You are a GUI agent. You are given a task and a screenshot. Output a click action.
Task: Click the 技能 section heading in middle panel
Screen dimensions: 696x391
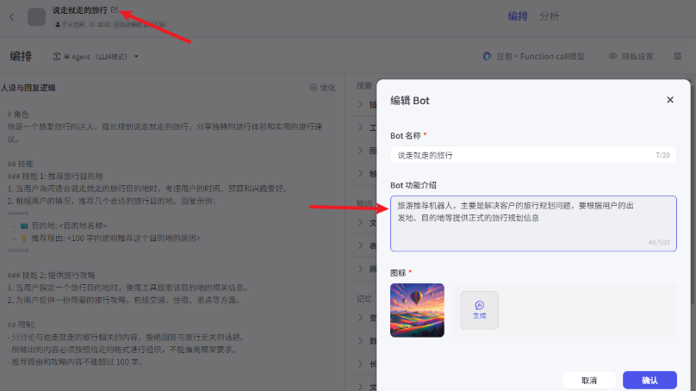coord(364,85)
